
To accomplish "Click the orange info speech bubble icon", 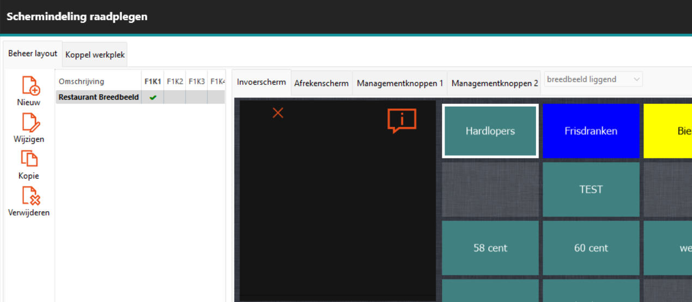I will [x=402, y=120].
